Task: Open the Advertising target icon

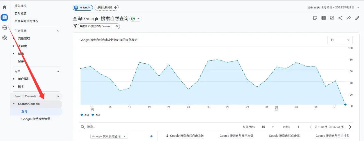Action: [4, 38]
